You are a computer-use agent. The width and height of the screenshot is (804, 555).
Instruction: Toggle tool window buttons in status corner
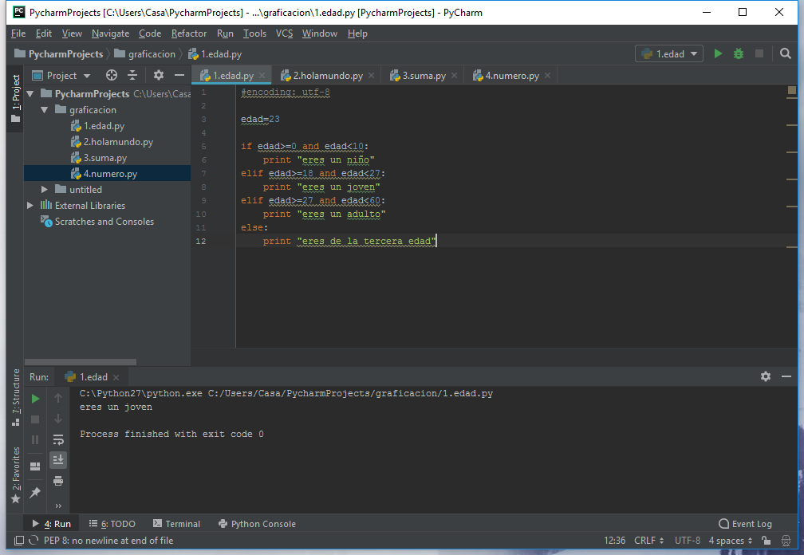click(x=18, y=540)
